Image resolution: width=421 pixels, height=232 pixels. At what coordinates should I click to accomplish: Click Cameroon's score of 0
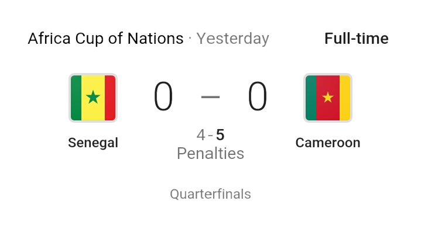(257, 96)
